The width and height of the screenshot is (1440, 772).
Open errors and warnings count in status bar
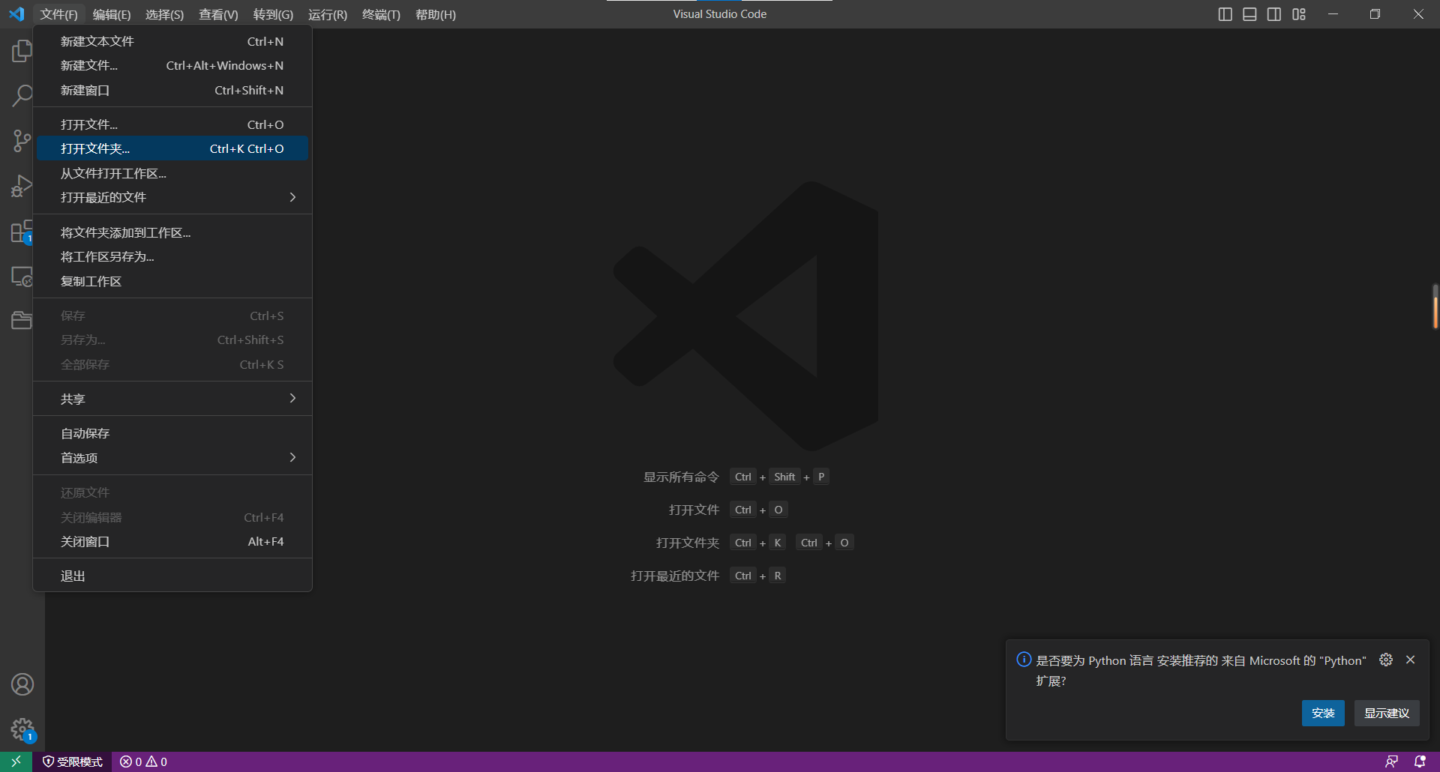pyautogui.click(x=143, y=762)
